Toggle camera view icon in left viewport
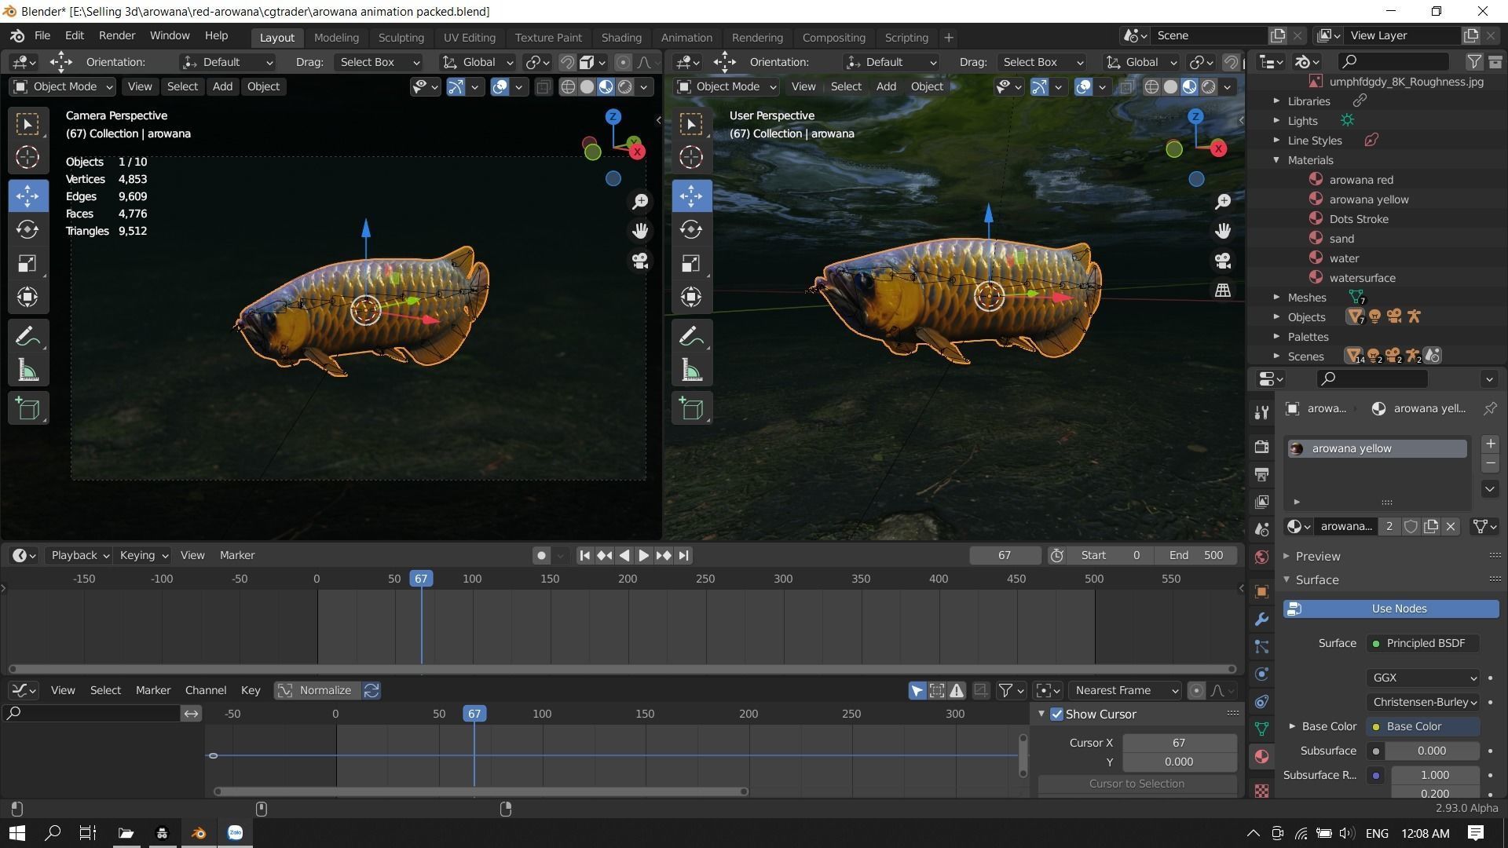This screenshot has width=1508, height=848. pyautogui.click(x=640, y=261)
